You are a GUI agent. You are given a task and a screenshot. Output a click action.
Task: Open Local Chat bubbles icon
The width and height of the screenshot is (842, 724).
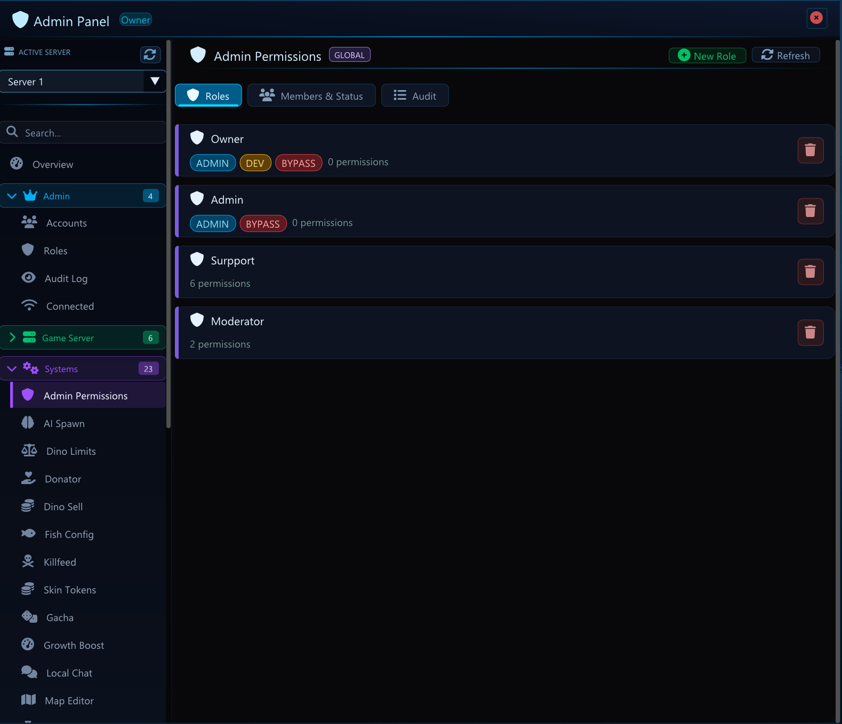(29, 672)
